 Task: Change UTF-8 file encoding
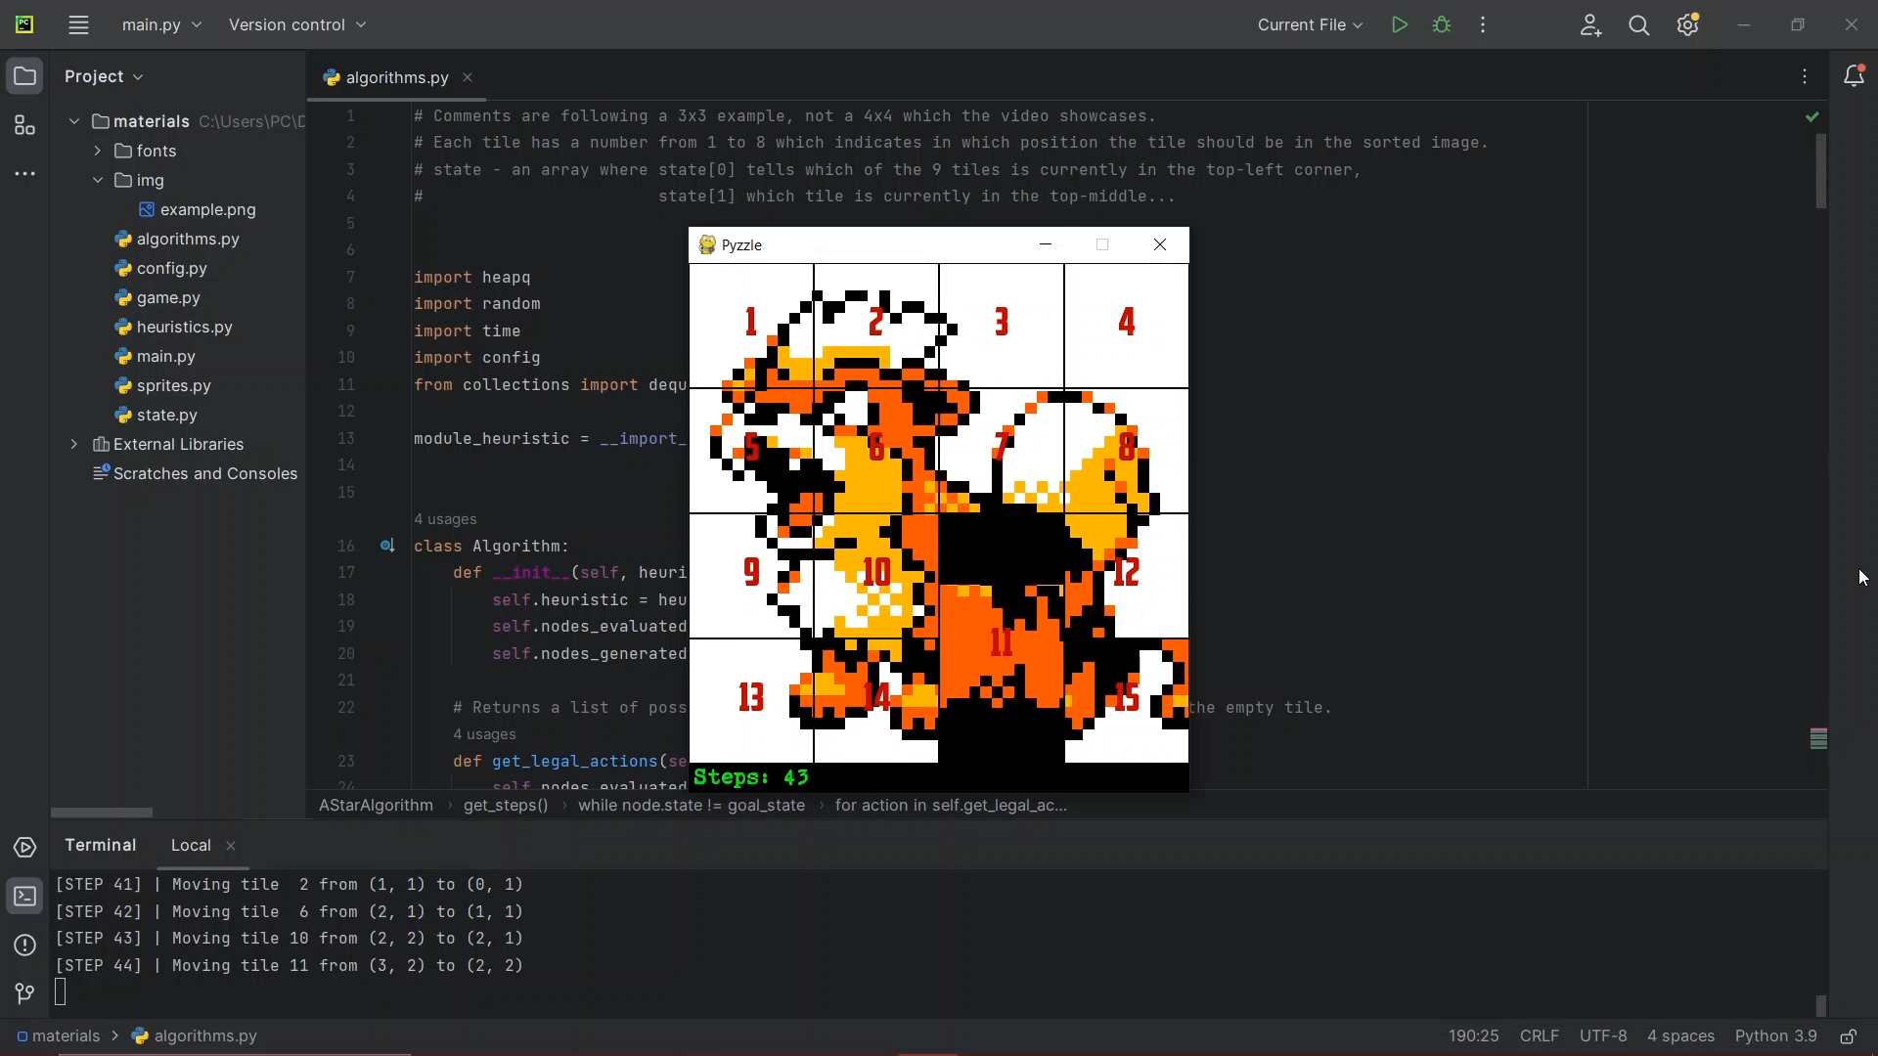click(1603, 1037)
